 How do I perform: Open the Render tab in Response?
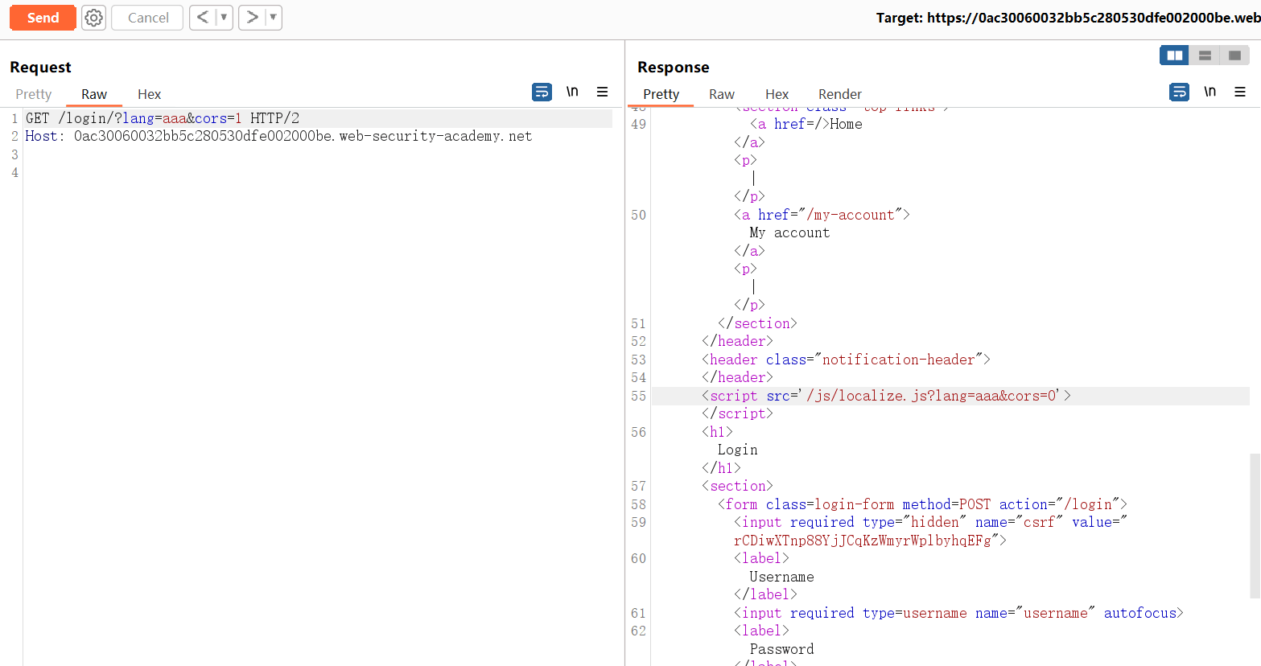[839, 94]
